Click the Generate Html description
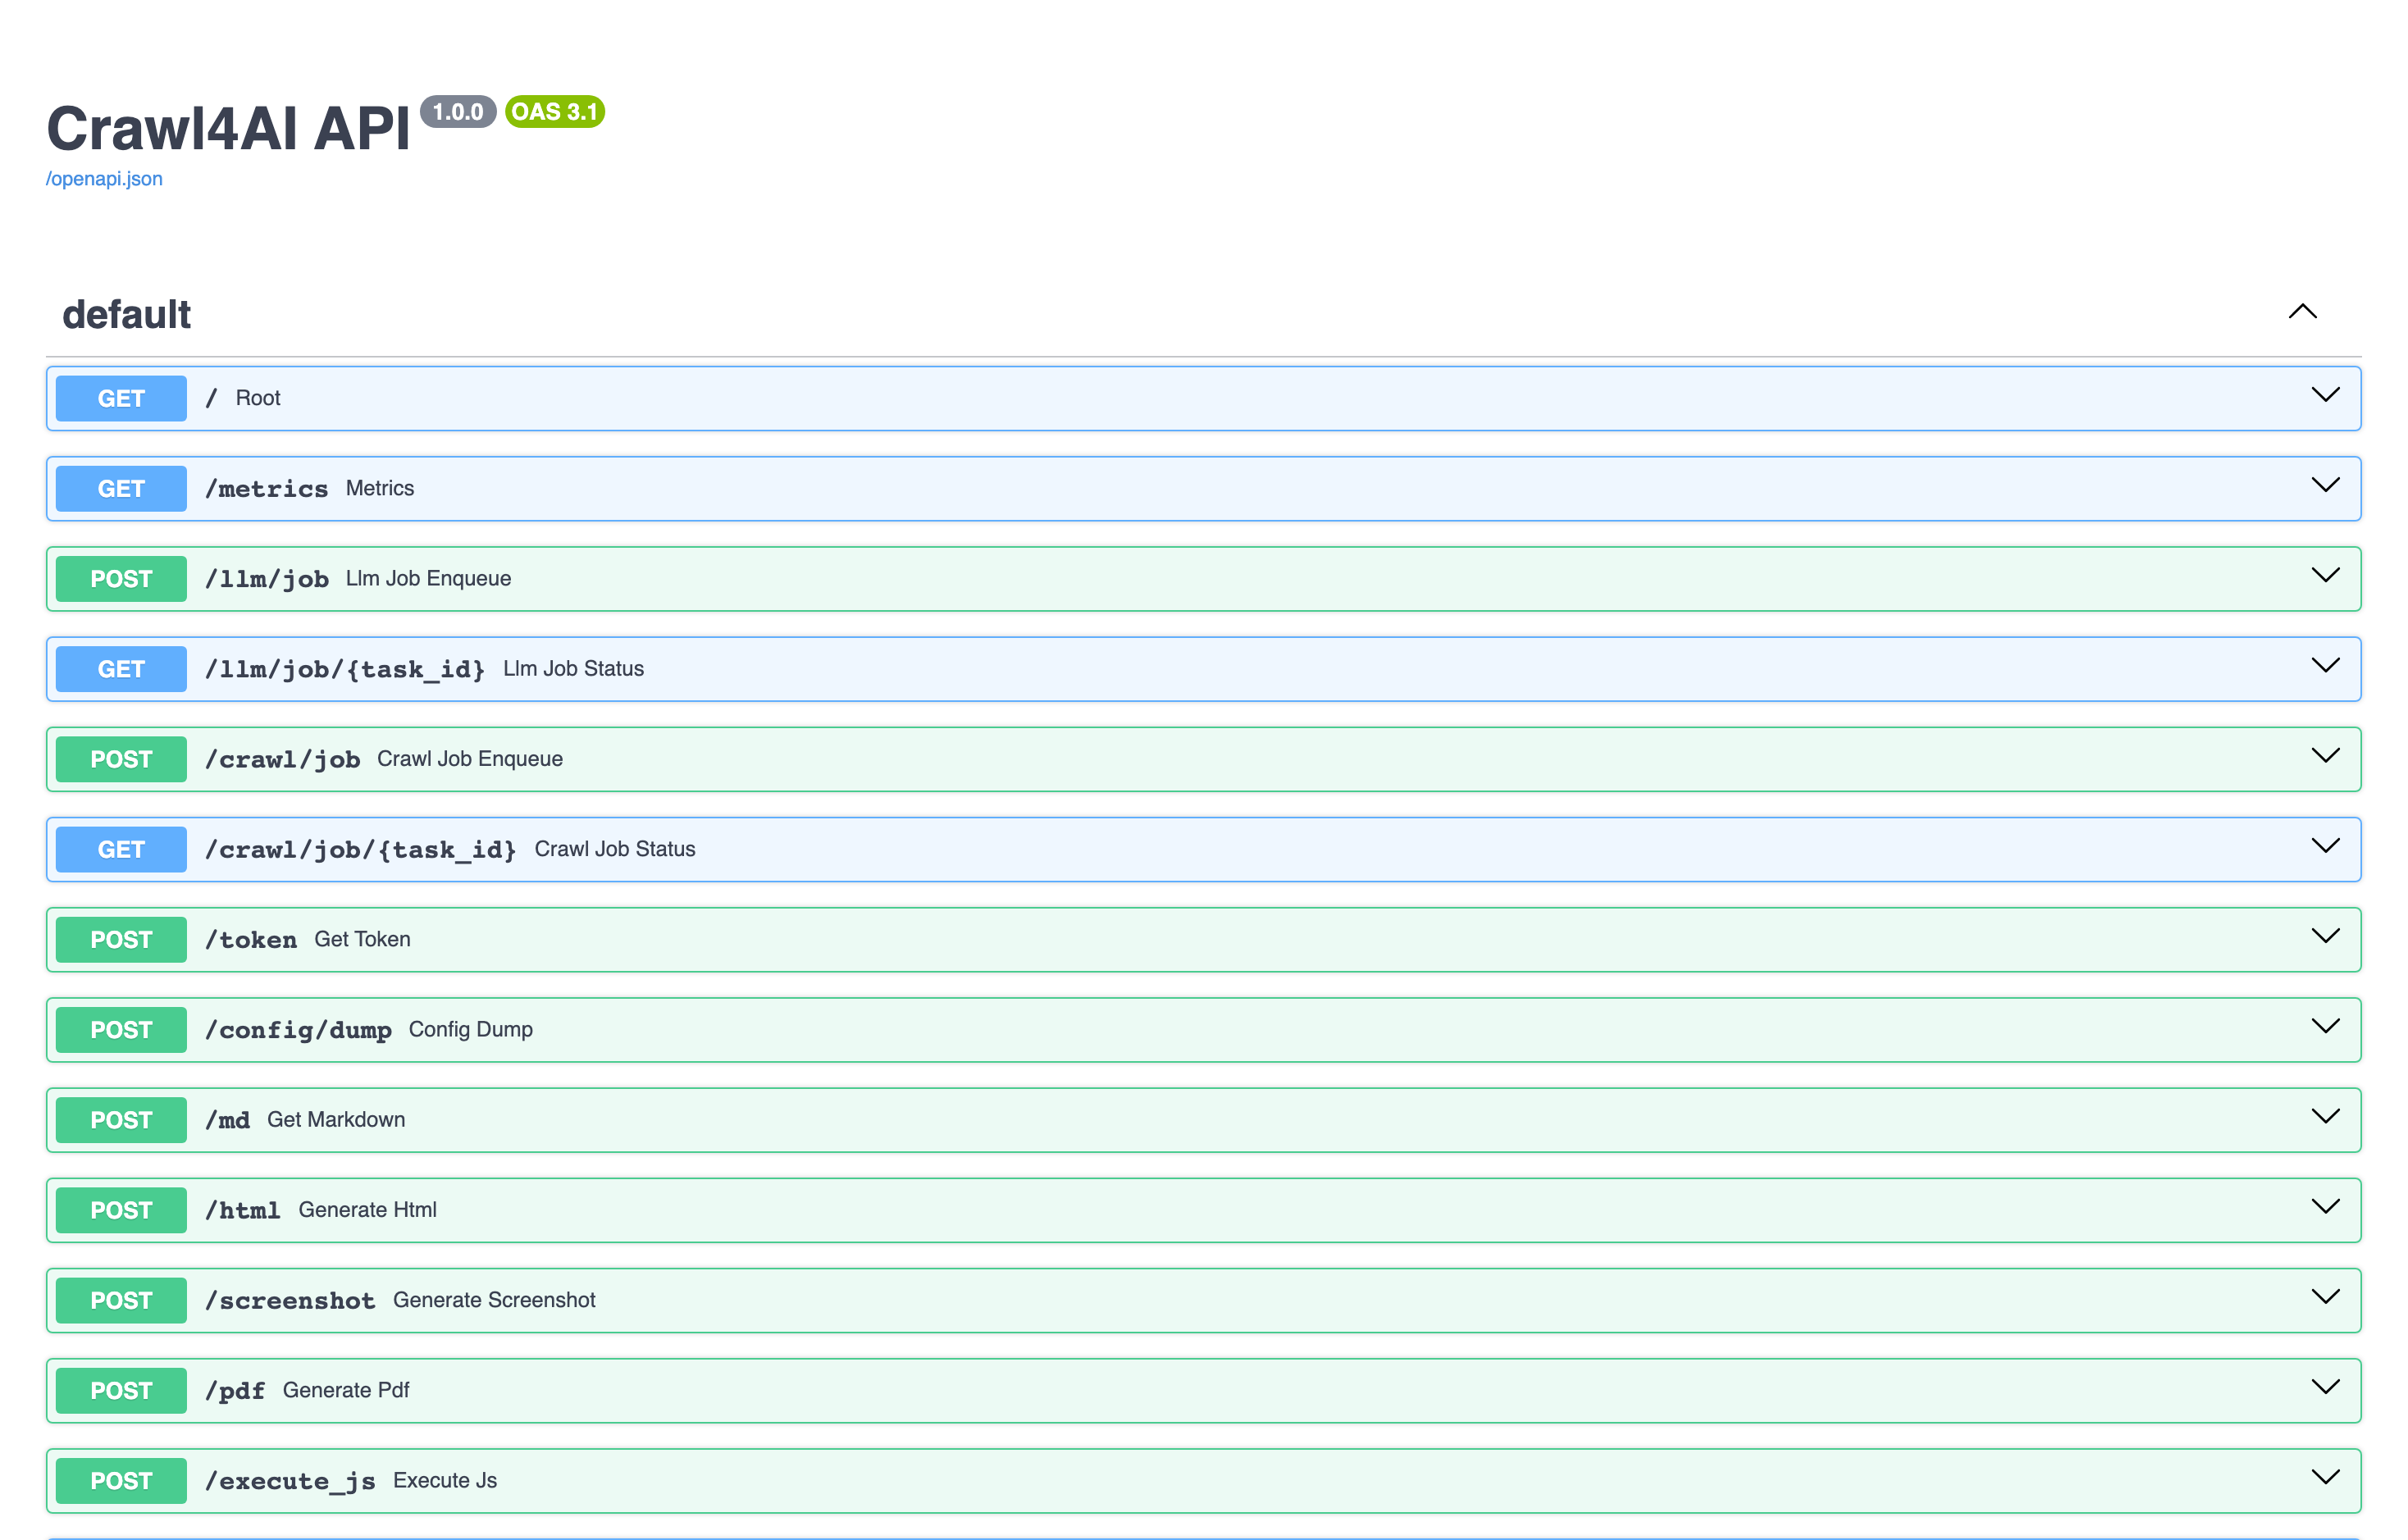 coord(367,1209)
